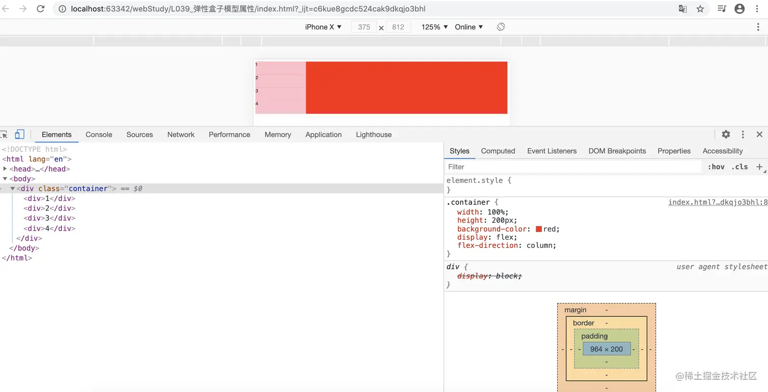The image size is (768, 392).
Task: Open the Lighthouse tab
Action: pyautogui.click(x=374, y=135)
